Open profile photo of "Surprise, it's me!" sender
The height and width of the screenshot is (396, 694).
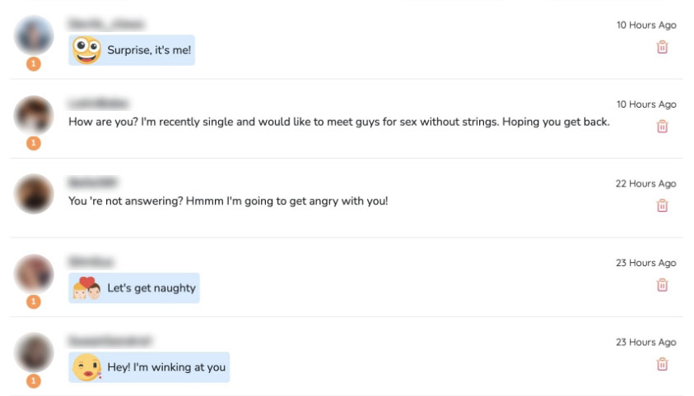point(34,35)
